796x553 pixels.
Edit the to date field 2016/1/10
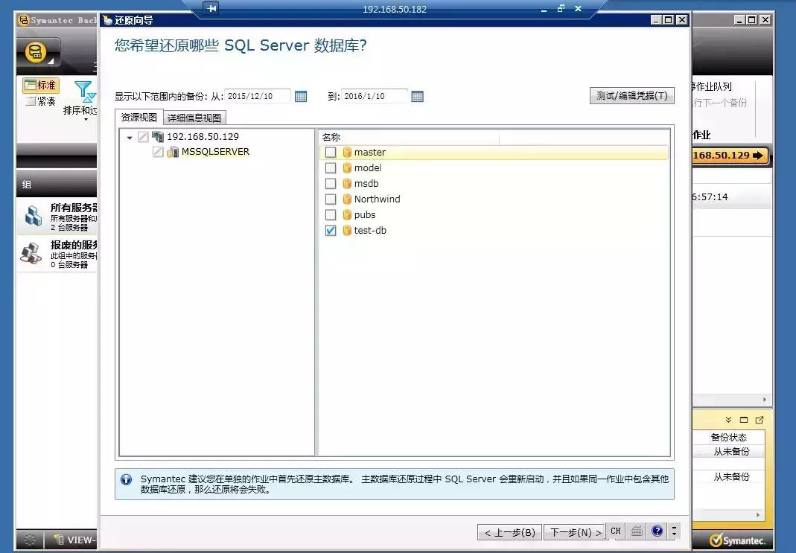374,96
